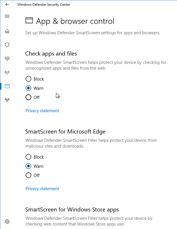This screenshot has height=229, width=177.
Task: Click the App & browser control page heading
Action: [x=75, y=21]
